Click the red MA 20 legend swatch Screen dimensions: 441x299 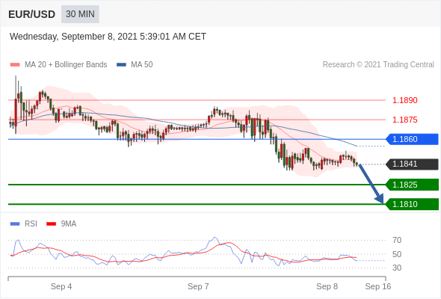pyautogui.click(x=15, y=65)
